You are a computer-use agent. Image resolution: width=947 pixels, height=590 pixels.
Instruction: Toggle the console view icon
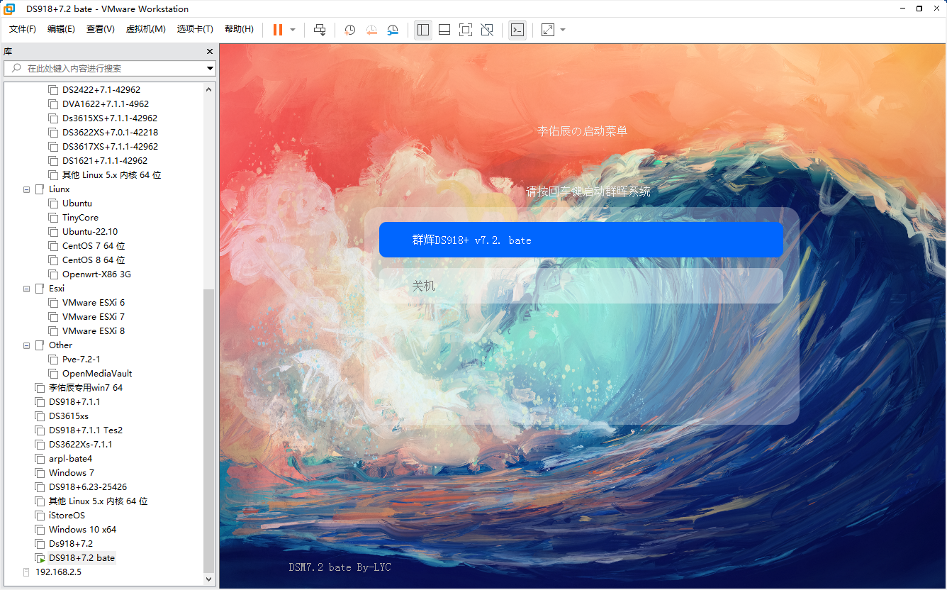517,30
